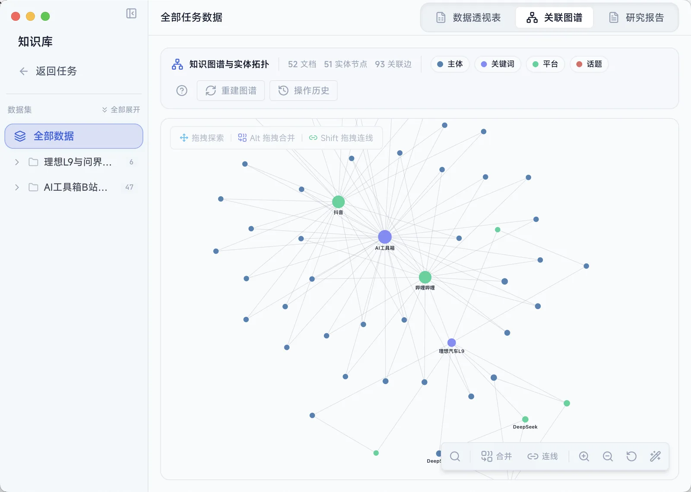Click the 连线 connect tool

coord(542,456)
